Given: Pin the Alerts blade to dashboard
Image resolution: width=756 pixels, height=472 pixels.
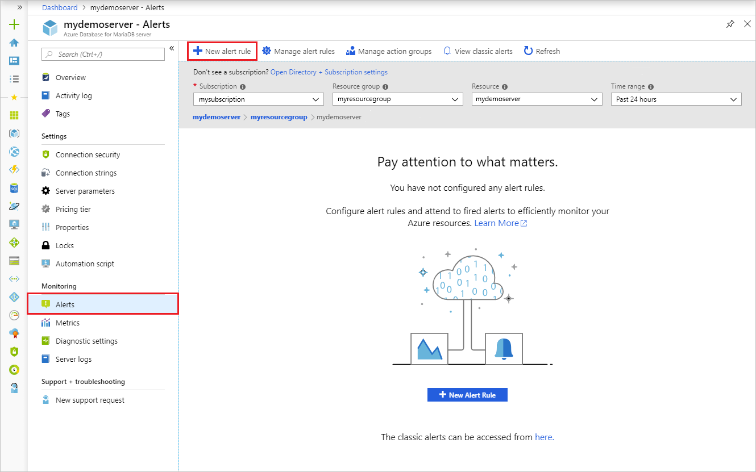Looking at the screenshot, I should pyautogui.click(x=730, y=24).
